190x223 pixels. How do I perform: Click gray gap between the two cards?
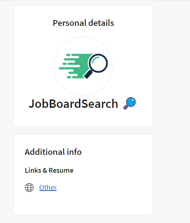click(x=83, y=130)
